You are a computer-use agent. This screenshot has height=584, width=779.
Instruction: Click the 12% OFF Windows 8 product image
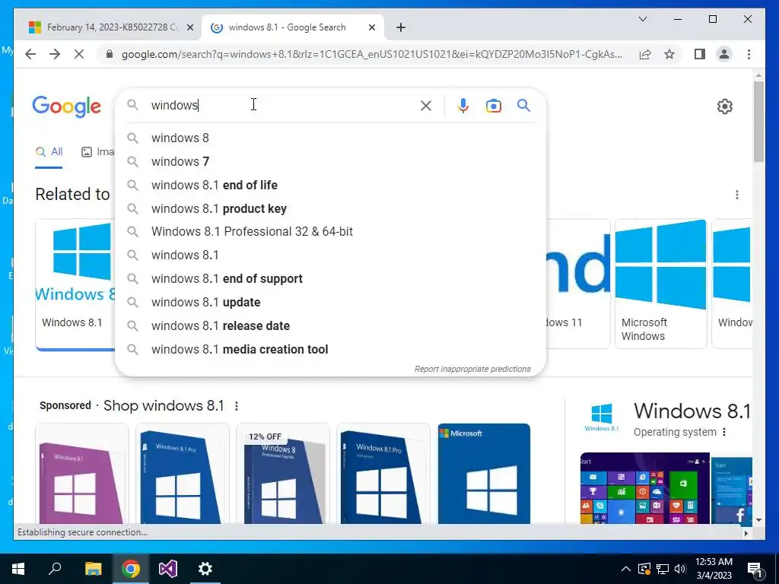tap(283, 474)
